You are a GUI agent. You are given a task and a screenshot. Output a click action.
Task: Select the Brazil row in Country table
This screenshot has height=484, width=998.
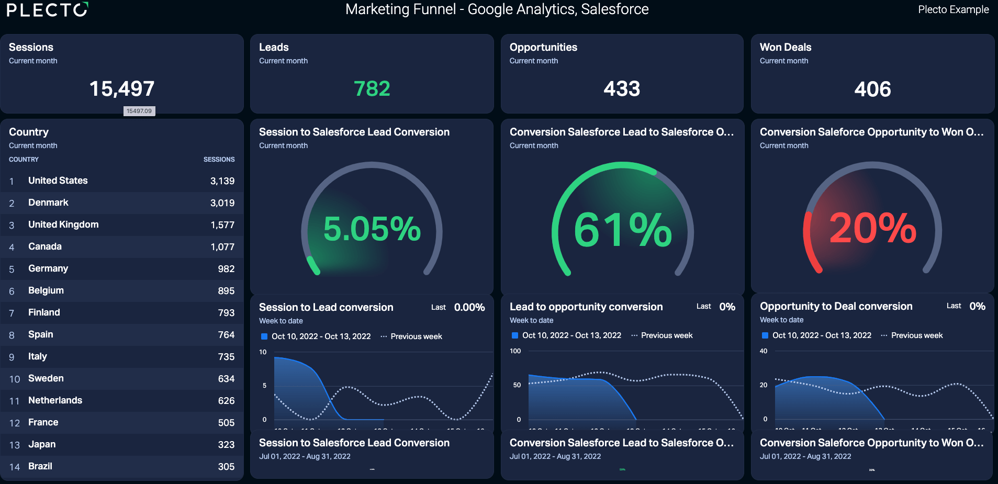(121, 467)
